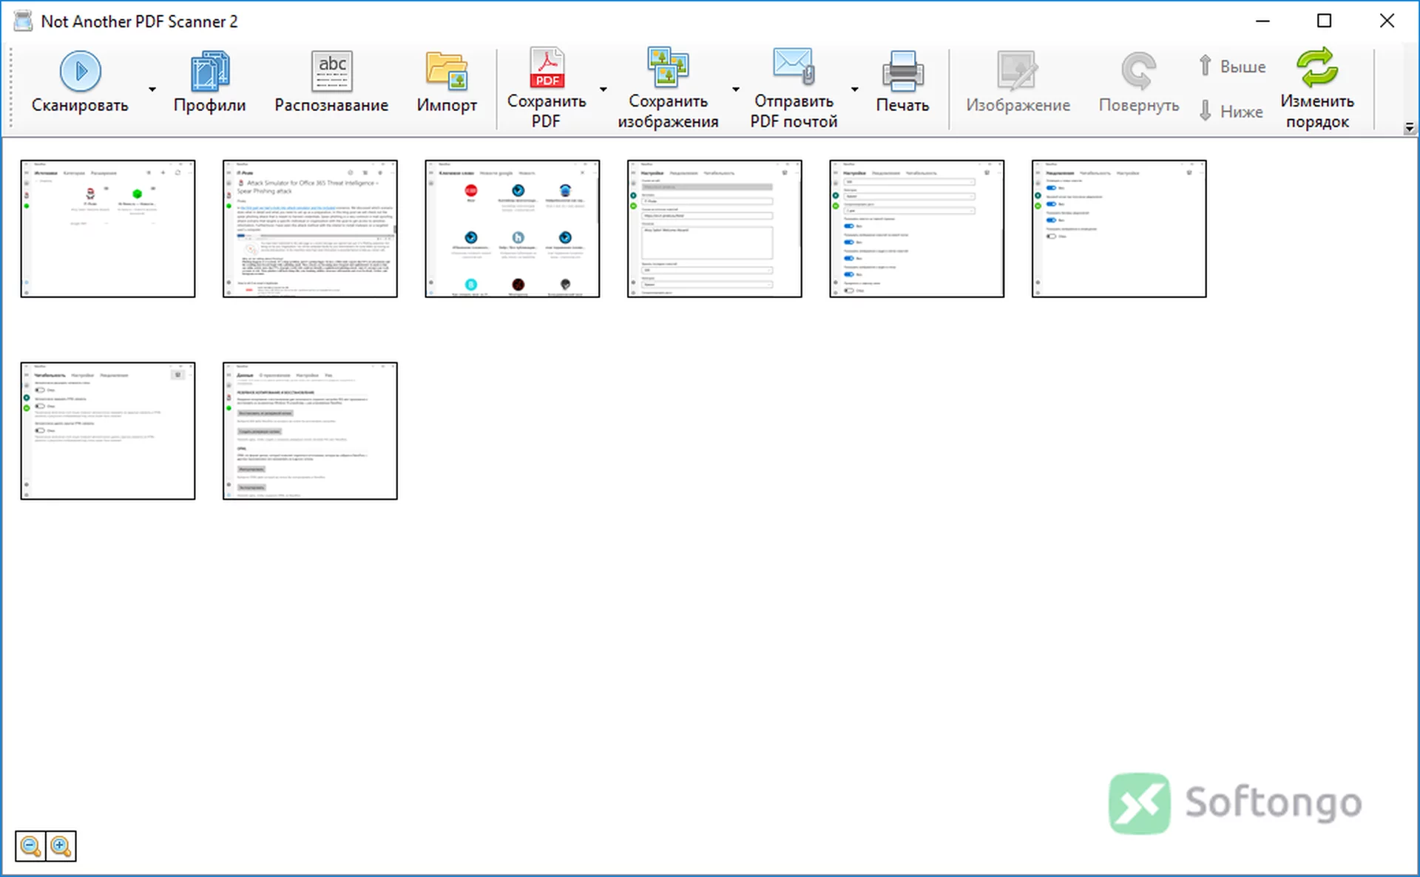1420x877 pixels.
Task: Open the toolbar overflow arrow at right edge
Action: (x=1410, y=128)
